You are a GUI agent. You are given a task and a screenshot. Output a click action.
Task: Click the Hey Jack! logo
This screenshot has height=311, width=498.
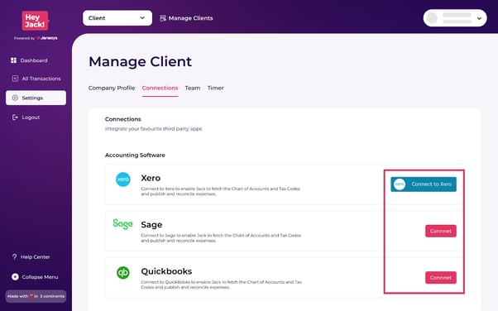point(36,21)
